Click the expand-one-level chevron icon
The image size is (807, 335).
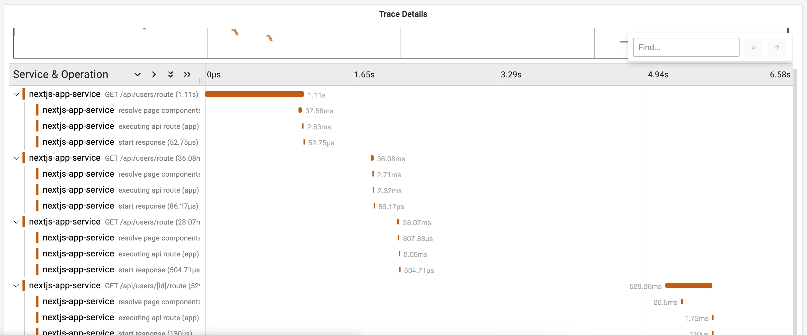pos(137,74)
